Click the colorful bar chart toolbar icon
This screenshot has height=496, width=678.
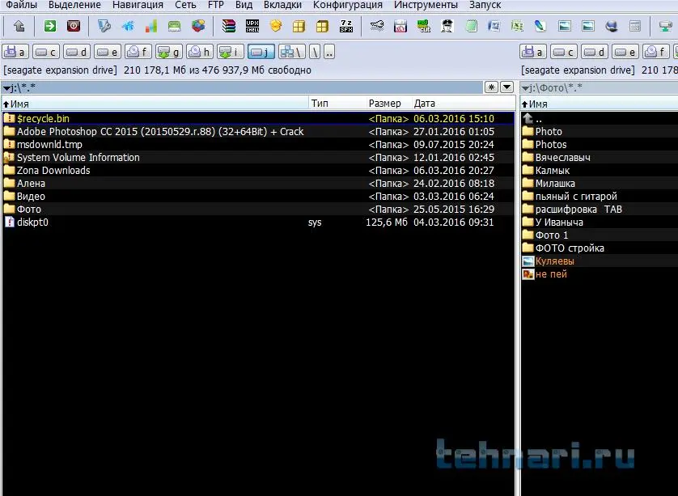[x=151, y=27]
